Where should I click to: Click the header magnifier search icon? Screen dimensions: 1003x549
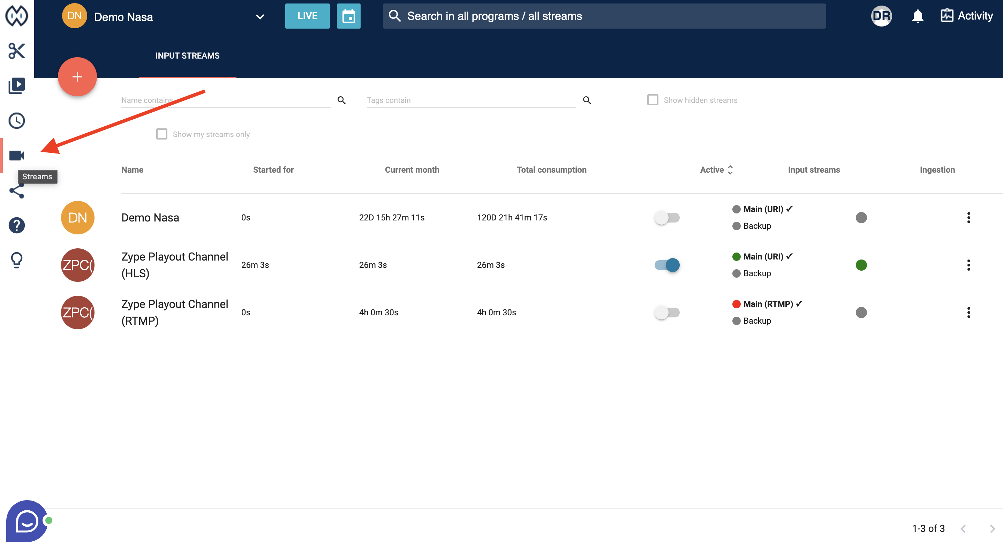pos(394,16)
